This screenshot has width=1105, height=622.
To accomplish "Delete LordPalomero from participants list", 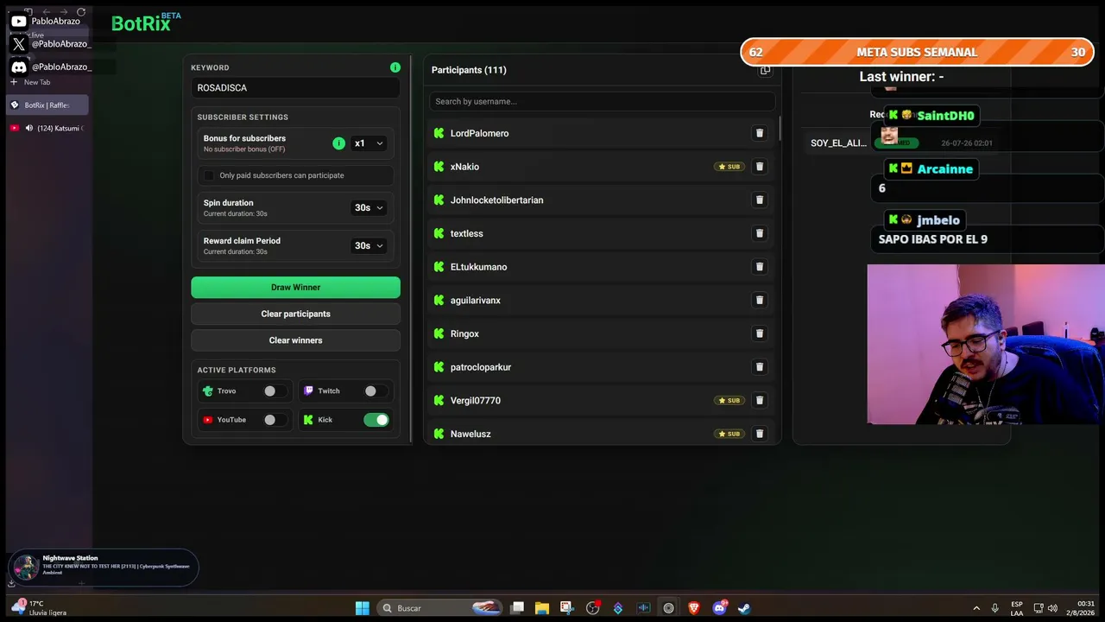I will click(760, 133).
